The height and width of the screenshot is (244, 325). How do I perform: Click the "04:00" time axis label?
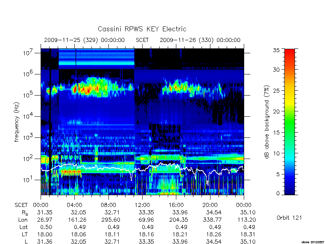74,205
